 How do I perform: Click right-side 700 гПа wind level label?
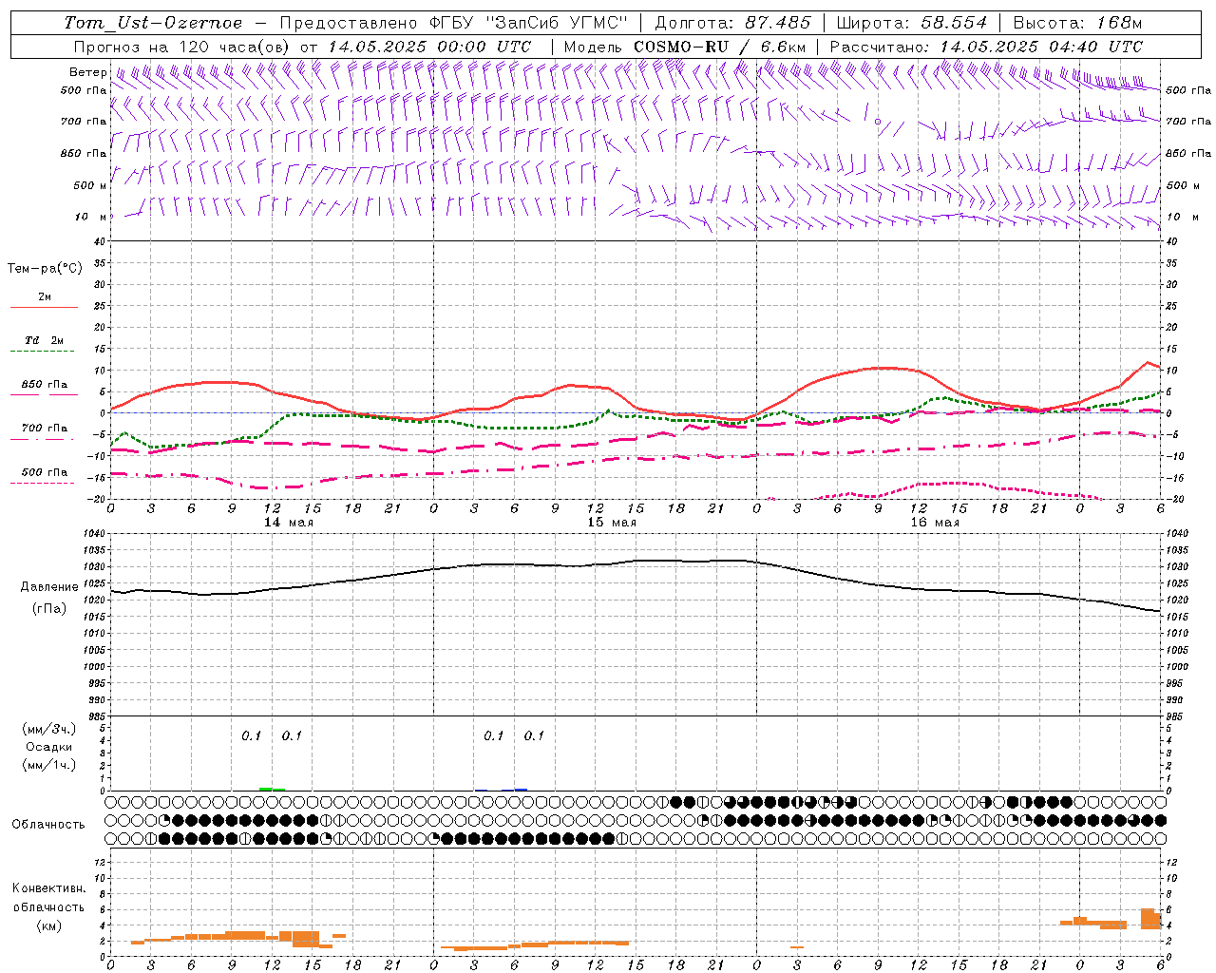click(1188, 122)
